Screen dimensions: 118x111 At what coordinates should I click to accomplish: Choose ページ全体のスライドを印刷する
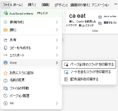point(89,64)
